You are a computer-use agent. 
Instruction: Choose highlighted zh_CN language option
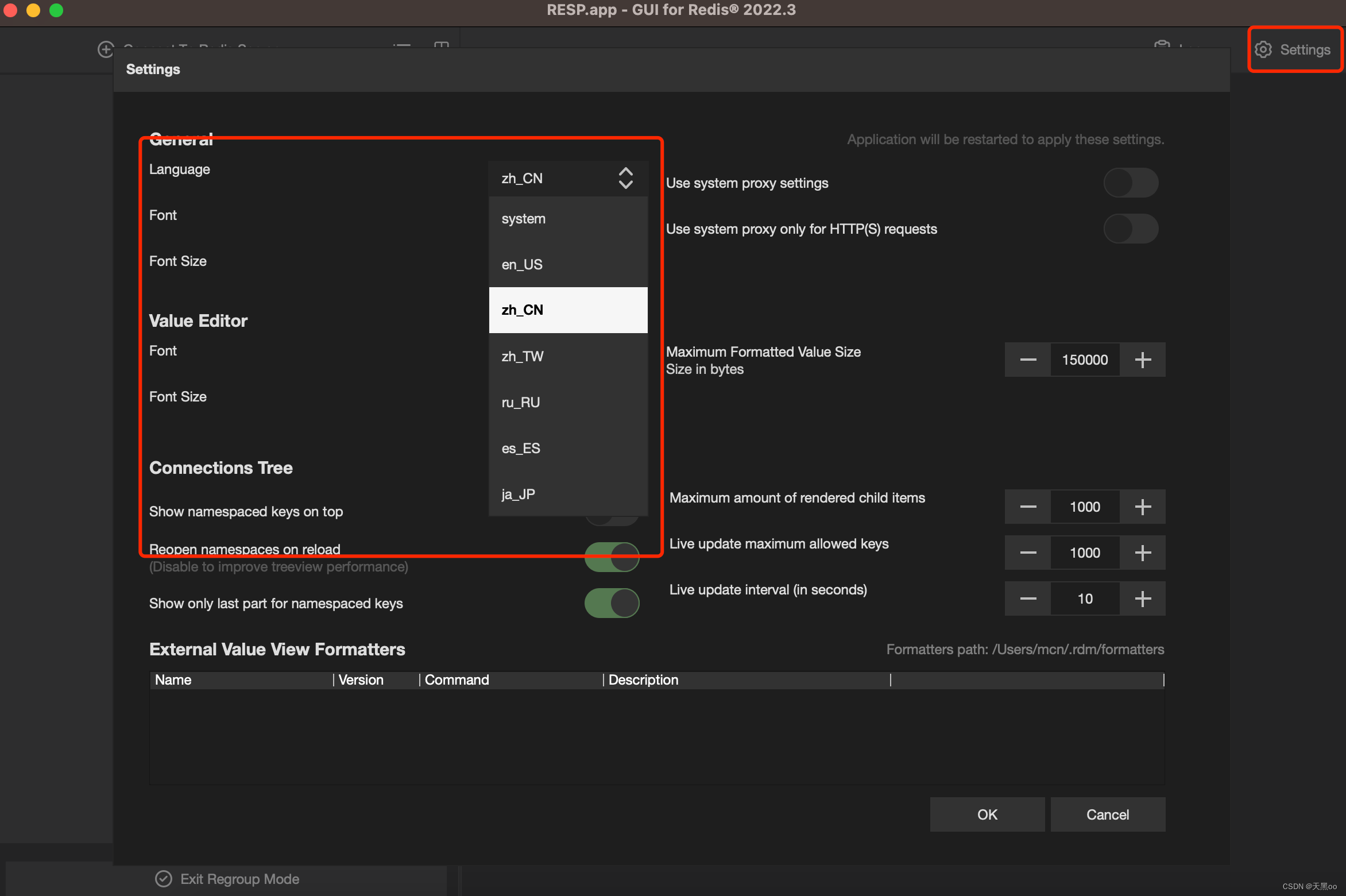click(568, 310)
